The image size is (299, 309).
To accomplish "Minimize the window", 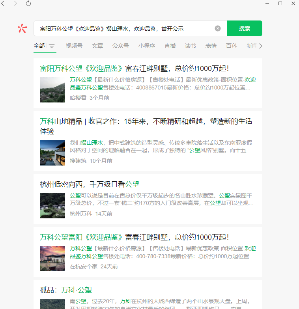I will point(267,3).
